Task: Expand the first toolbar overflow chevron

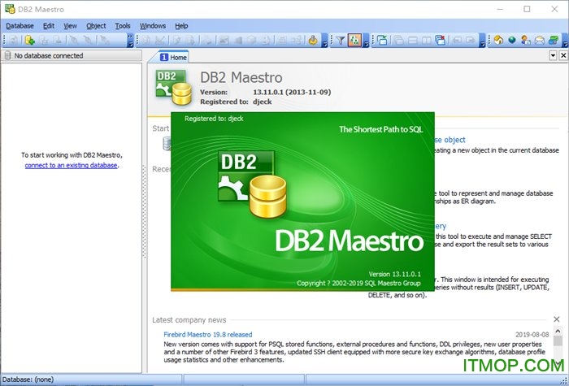Action: 130,41
